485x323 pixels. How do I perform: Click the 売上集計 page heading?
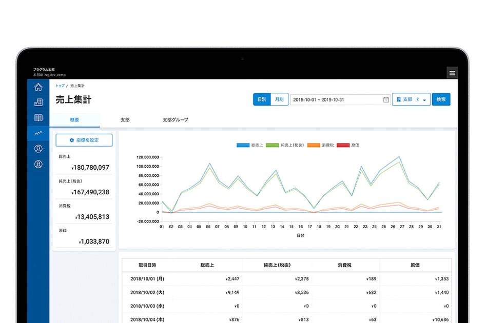(x=73, y=99)
